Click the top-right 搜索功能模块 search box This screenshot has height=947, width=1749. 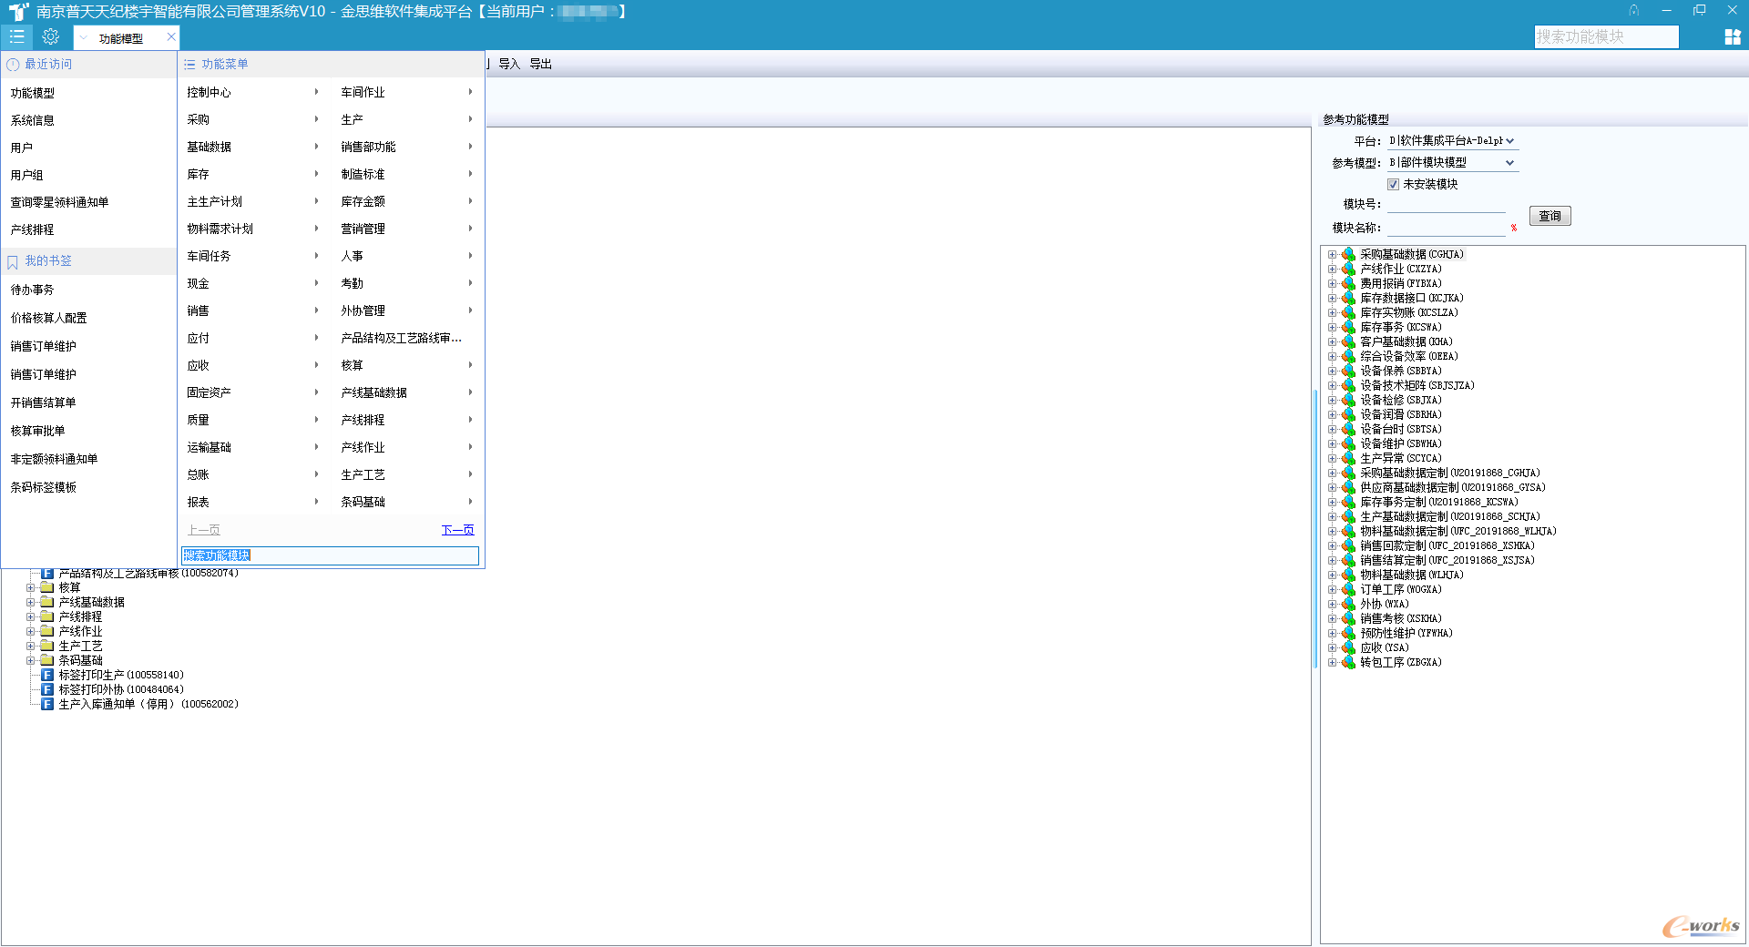tap(1606, 36)
